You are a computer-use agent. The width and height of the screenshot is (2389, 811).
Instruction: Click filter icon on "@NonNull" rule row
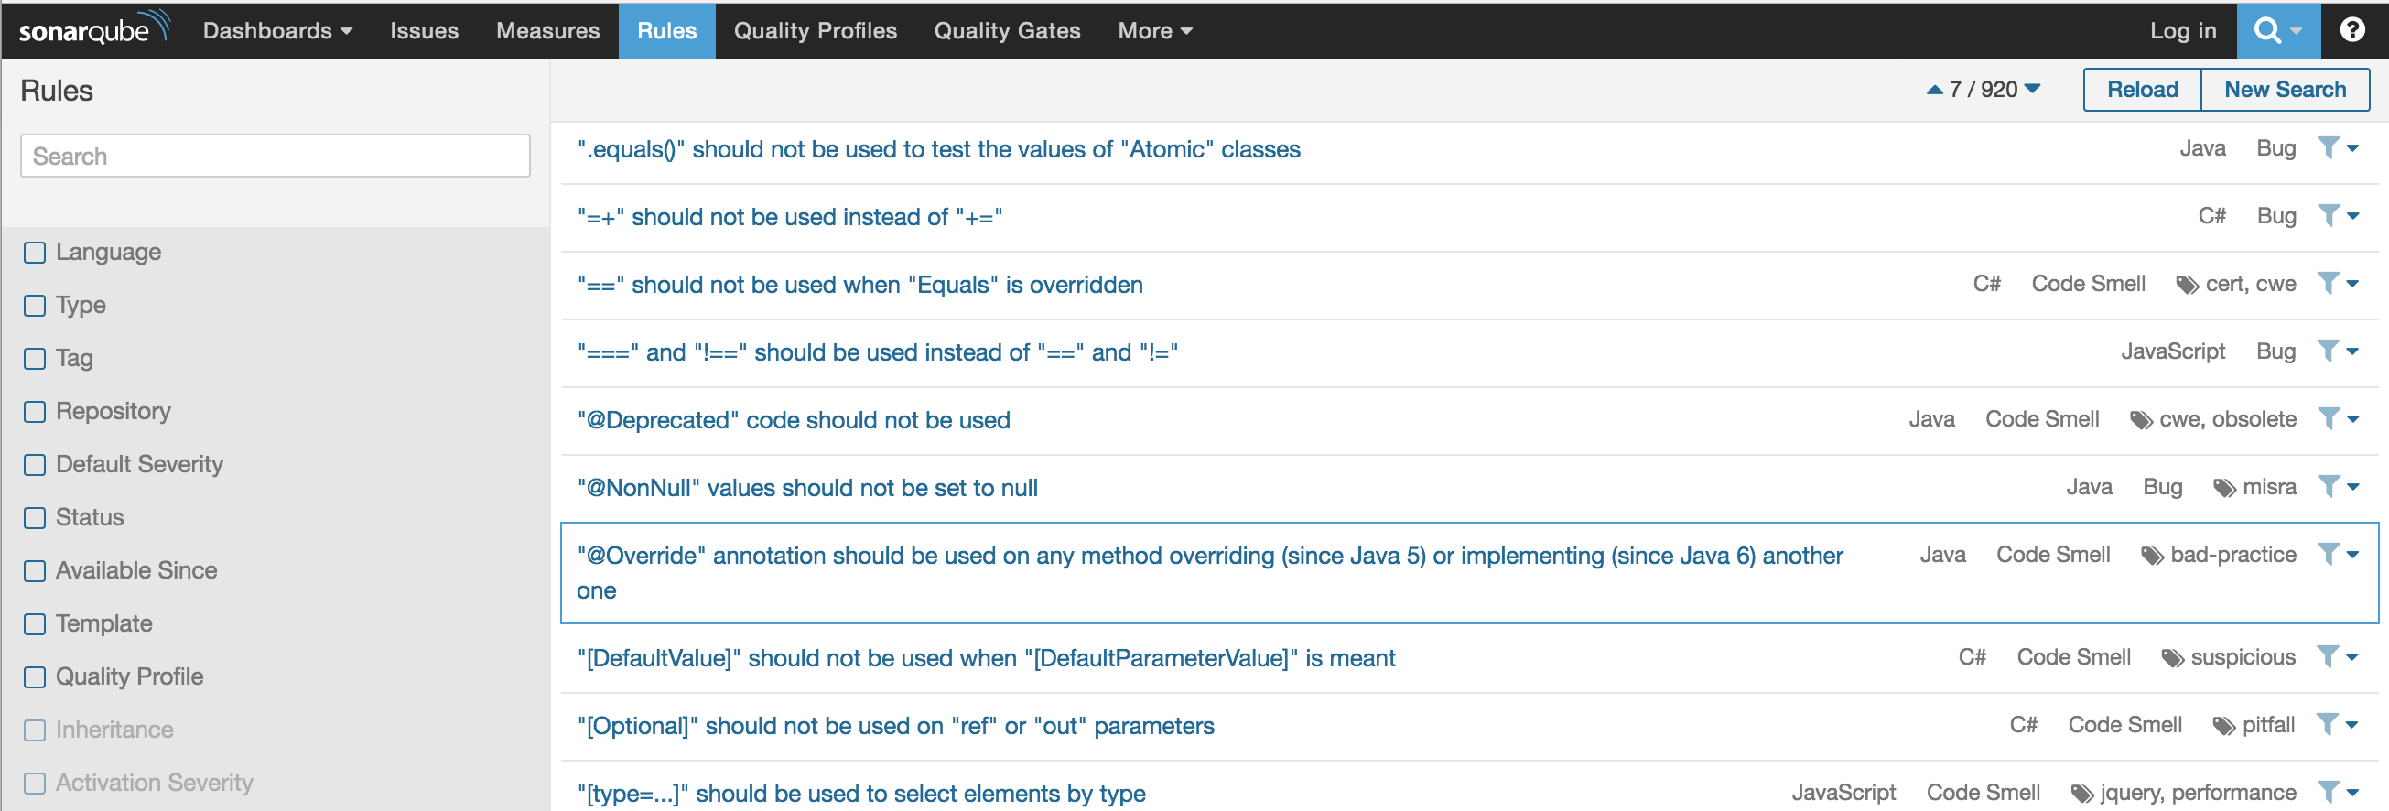[x=2327, y=486]
